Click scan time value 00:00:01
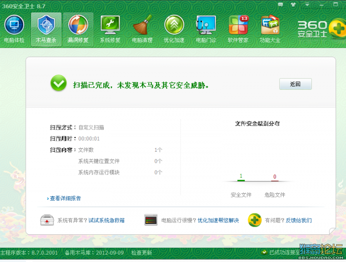 [89, 138]
